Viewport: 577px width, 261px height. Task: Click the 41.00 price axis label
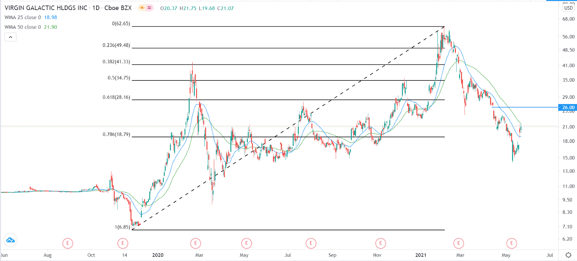[x=568, y=66]
